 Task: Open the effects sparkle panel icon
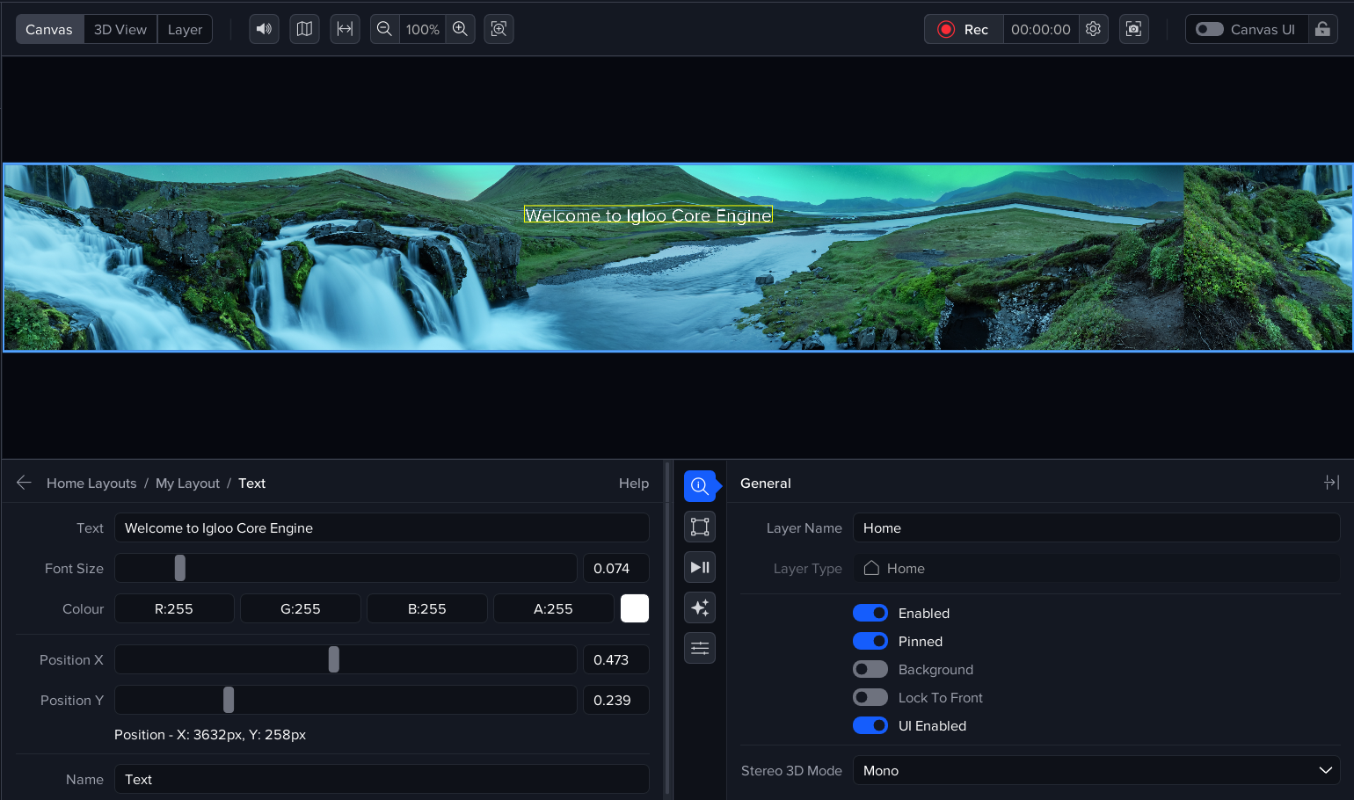[x=700, y=607]
